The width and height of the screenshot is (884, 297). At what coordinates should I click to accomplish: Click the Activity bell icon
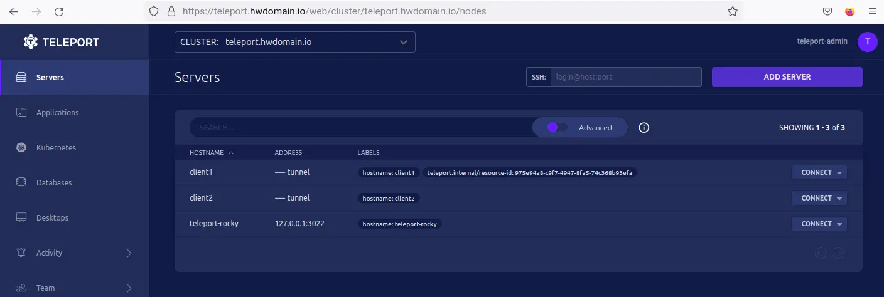pyautogui.click(x=21, y=253)
